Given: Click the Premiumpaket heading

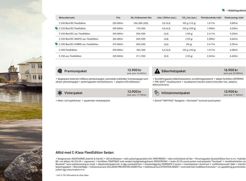Looking at the screenshot, I should [x=76, y=71].
